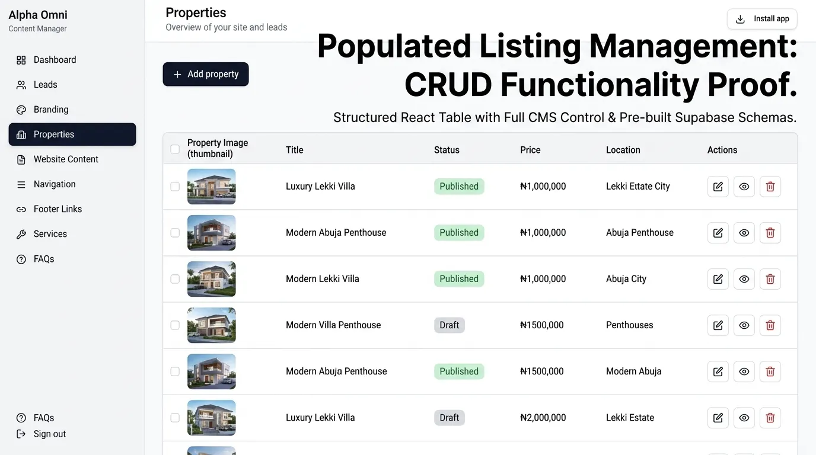816x455 pixels.
Task: Click the Published badge for Modern Lekki Villa
Action: tap(459, 279)
